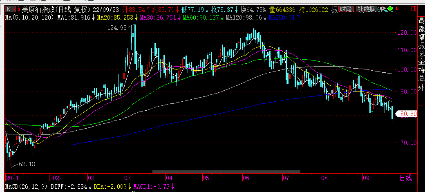
Task: Open the 日线 period selector at bottom right
Action: [405, 178]
